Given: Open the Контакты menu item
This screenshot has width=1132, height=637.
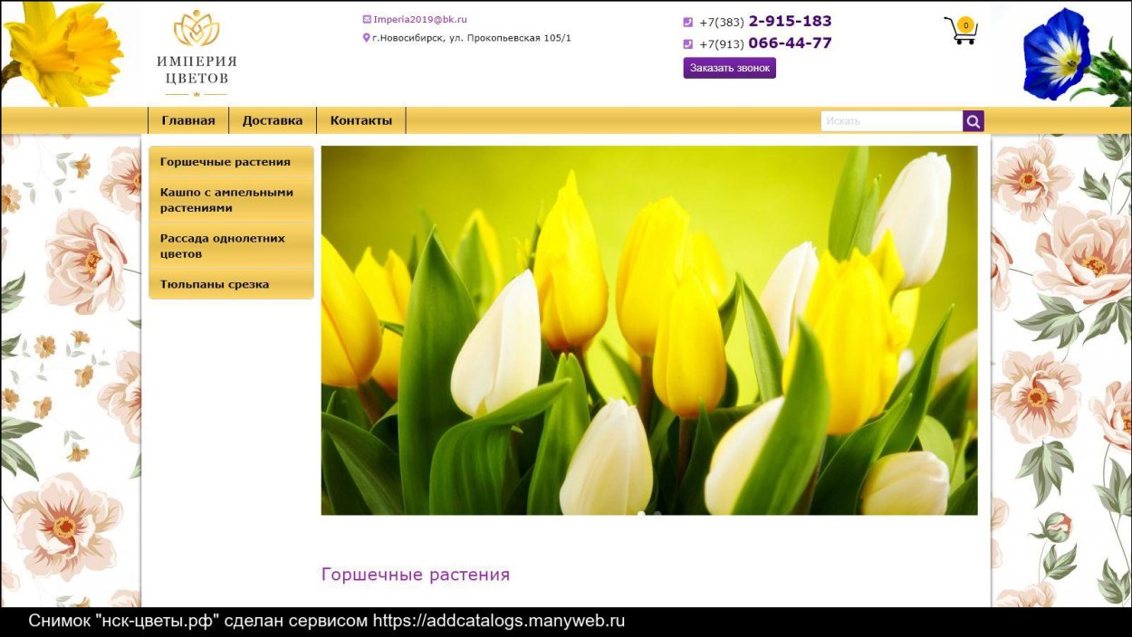Looking at the screenshot, I should coord(360,120).
